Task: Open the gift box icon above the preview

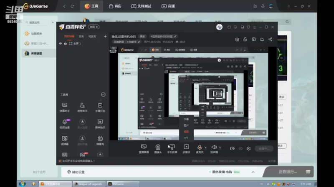Action: 237,39
